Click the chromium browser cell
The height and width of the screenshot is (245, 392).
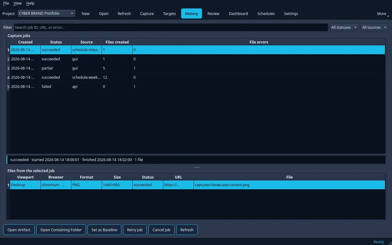[56, 185]
